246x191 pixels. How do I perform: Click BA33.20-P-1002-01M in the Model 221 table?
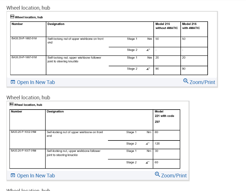(x=24, y=132)
